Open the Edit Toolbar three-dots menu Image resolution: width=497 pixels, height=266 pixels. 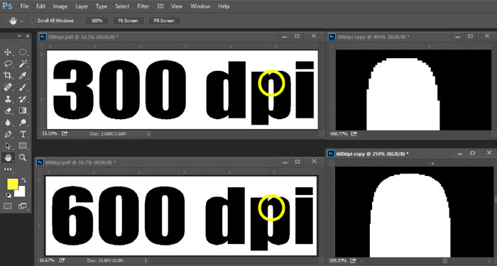pyautogui.click(x=8, y=170)
